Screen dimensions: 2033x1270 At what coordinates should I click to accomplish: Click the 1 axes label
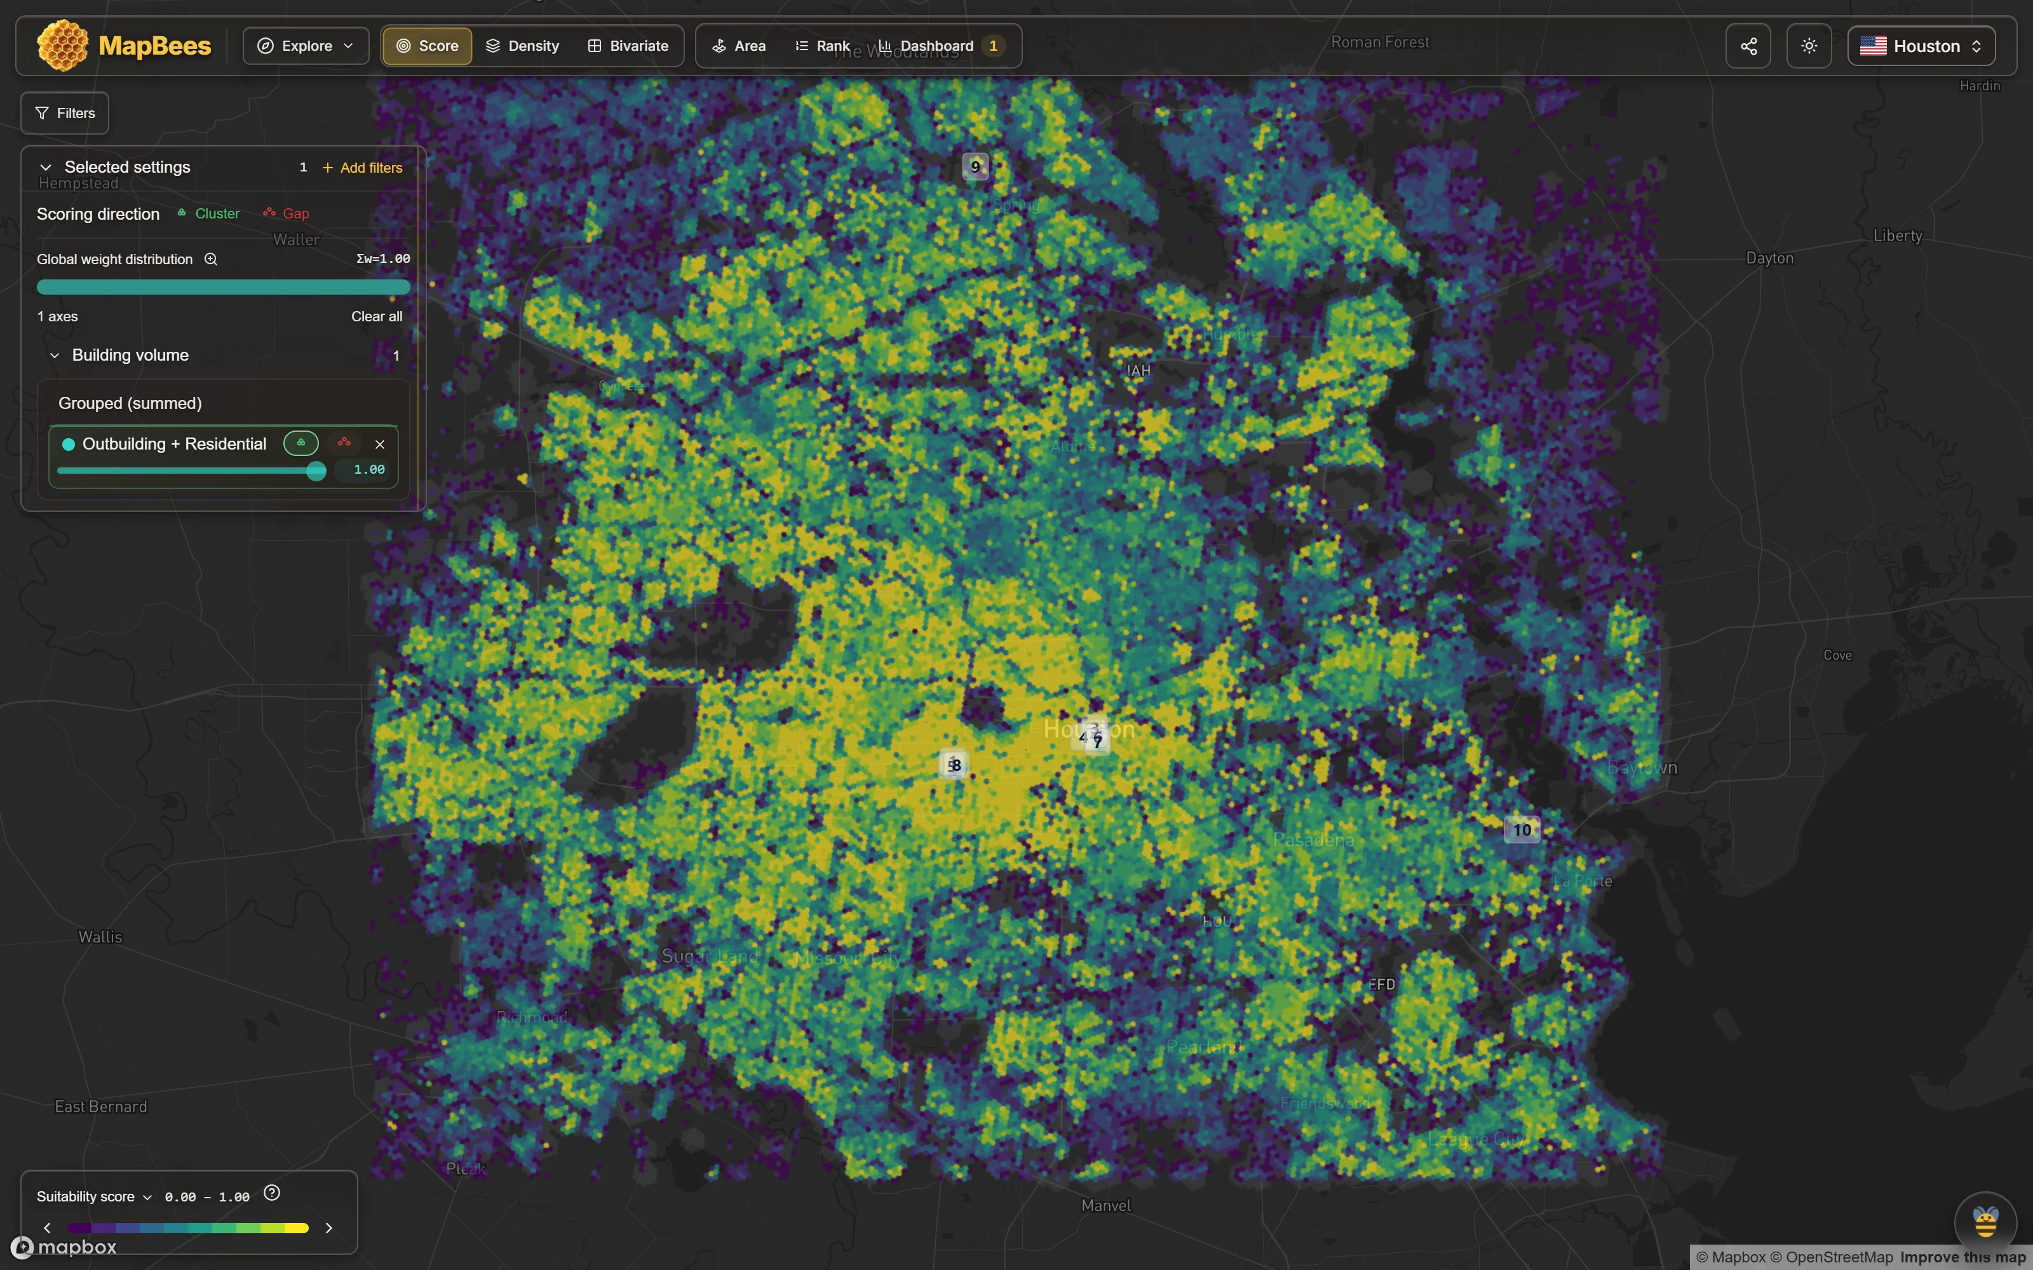[x=57, y=317]
